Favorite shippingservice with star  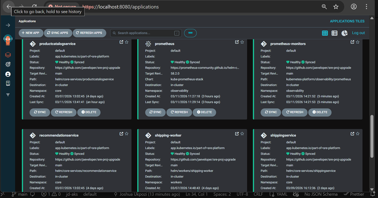coord(358,134)
